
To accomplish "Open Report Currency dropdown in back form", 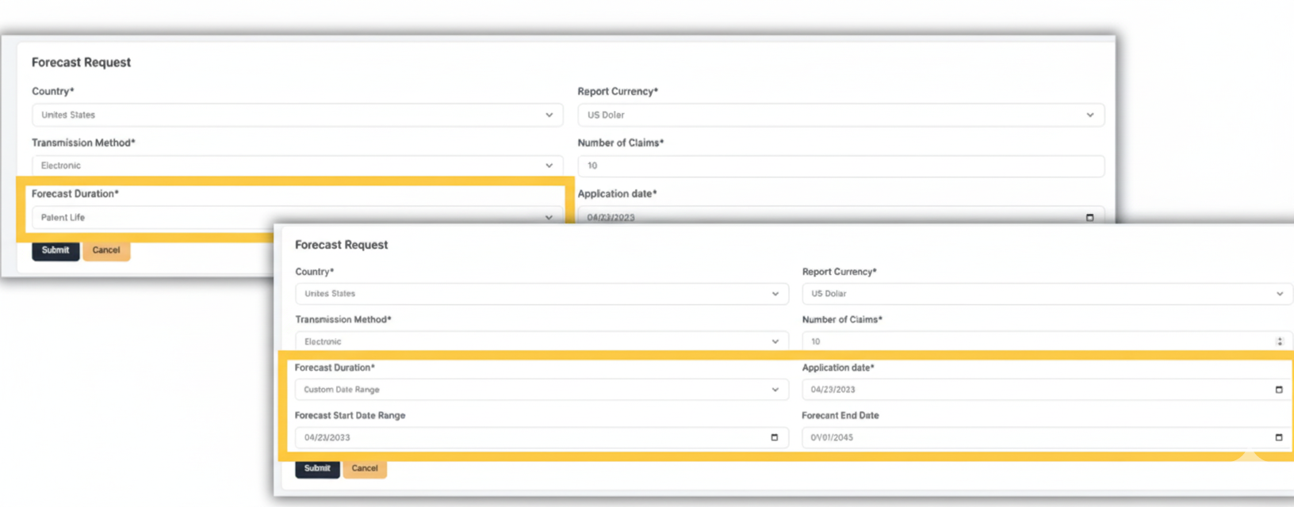I will pyautogui.click(x=1089, y=115).
